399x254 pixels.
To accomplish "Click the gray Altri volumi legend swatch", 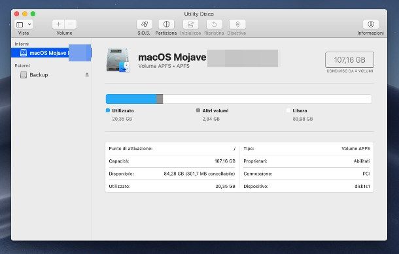I will point(198,110).
